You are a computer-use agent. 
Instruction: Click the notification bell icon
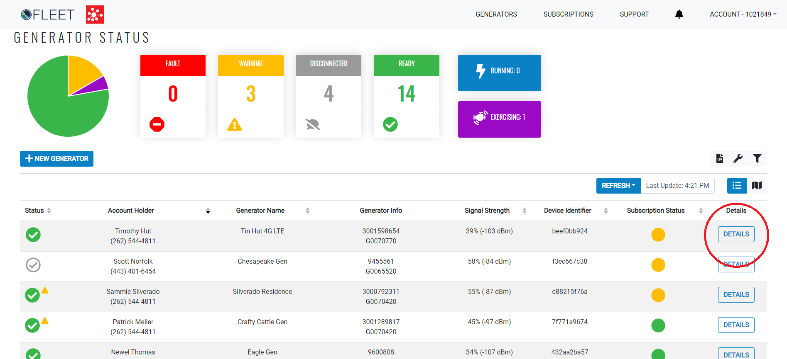click(679, 14)
